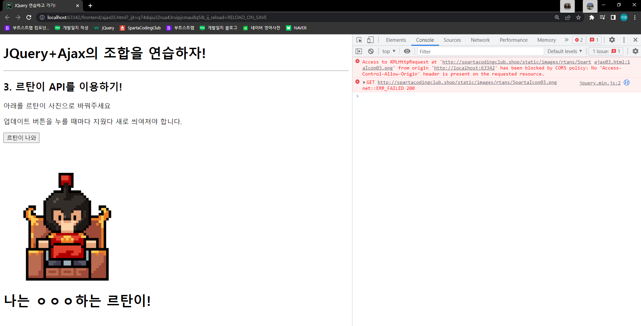641x326 pixels.
Task: Click the network request initiator icon beside jquery.min.js
Action: 627,83
